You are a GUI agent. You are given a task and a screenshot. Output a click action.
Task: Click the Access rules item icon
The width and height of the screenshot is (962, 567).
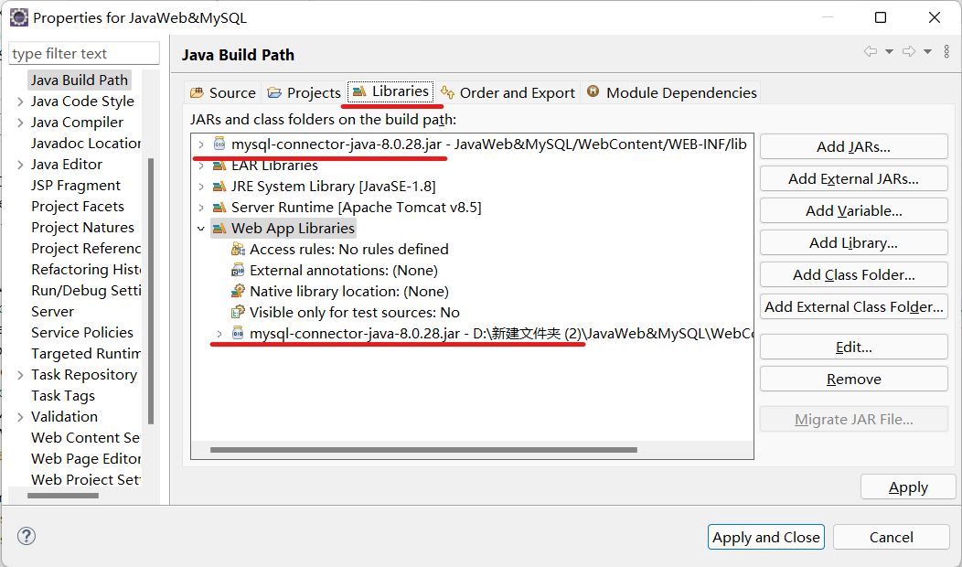coord(238,249)
